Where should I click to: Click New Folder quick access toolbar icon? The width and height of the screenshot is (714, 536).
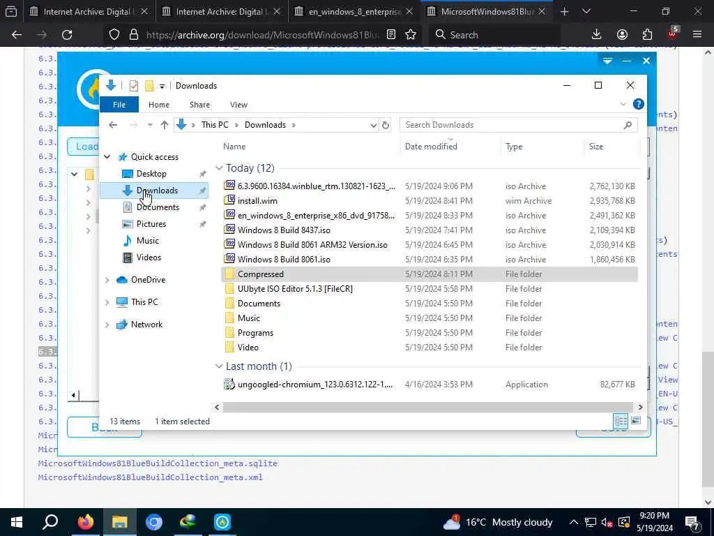click(x=149, y=86)
